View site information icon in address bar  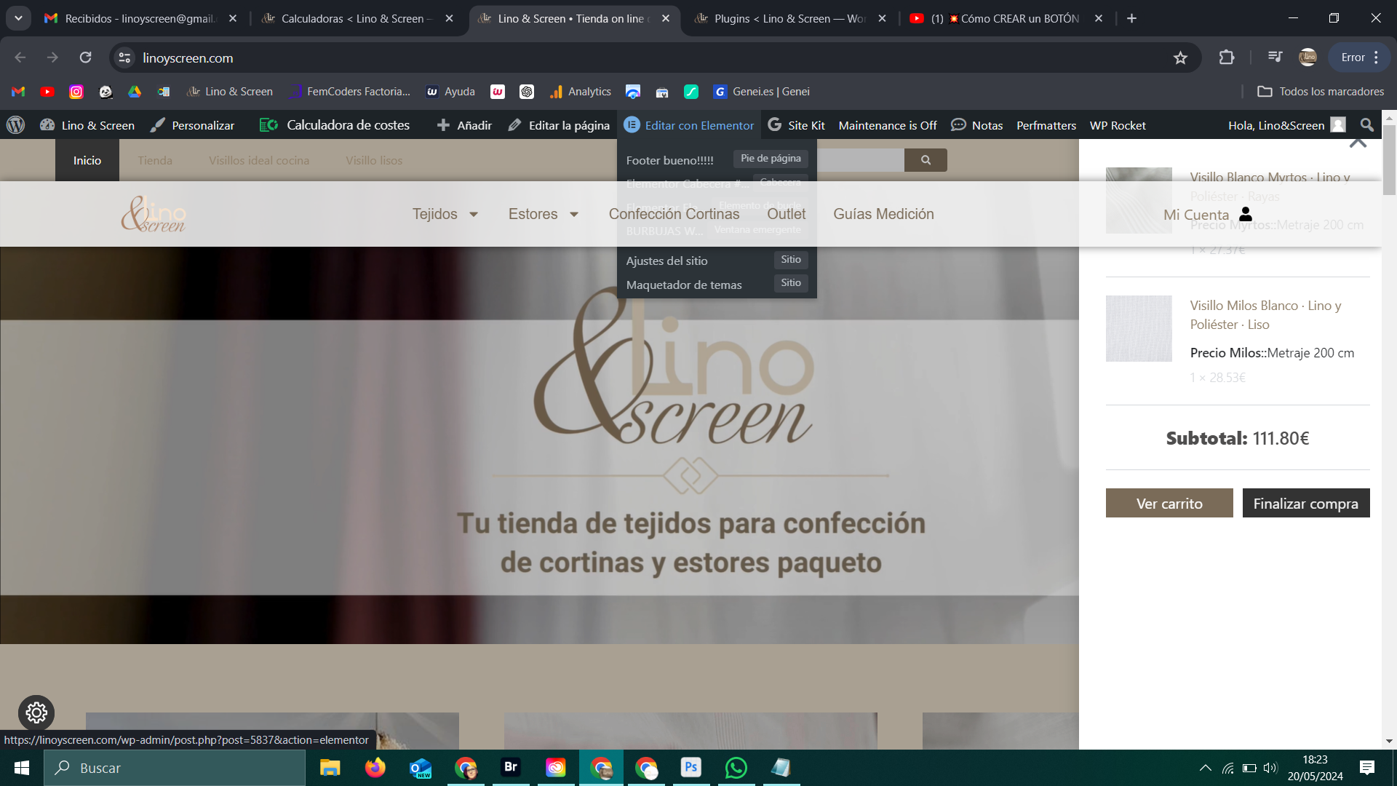125,57
